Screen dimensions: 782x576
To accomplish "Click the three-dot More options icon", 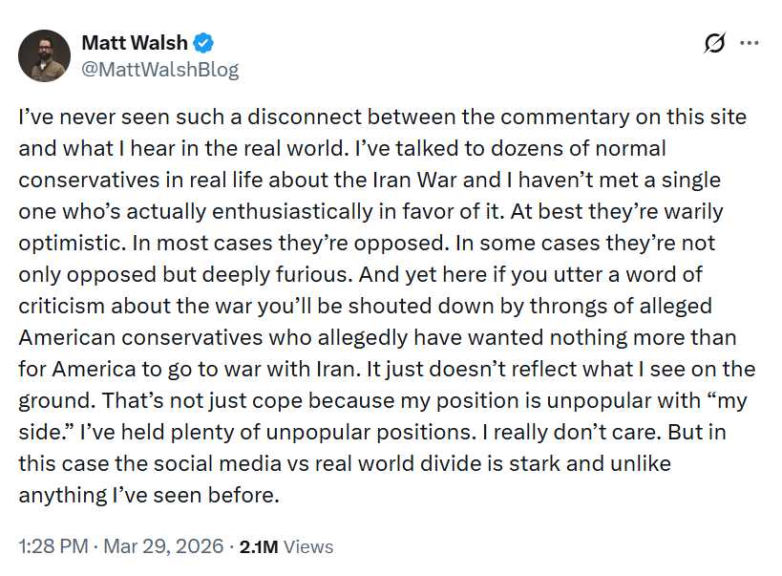I will tap(750, 43).
